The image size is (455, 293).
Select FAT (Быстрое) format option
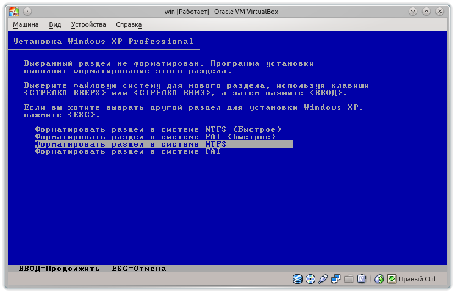pyautogui.click(x=156, y=137)
